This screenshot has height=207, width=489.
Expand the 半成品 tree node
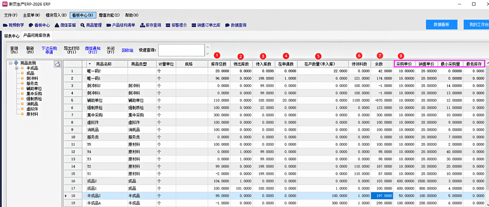coord(17,68)
